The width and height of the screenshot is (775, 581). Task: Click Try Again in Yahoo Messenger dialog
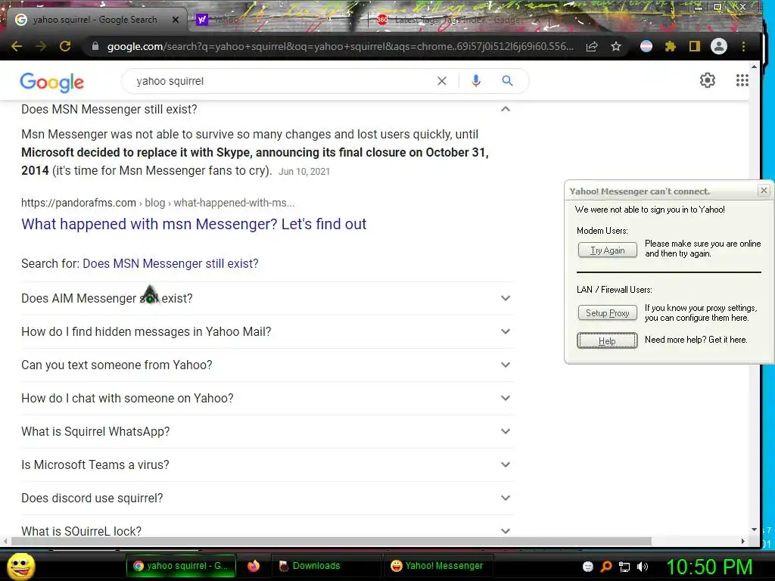pos(608,250)
